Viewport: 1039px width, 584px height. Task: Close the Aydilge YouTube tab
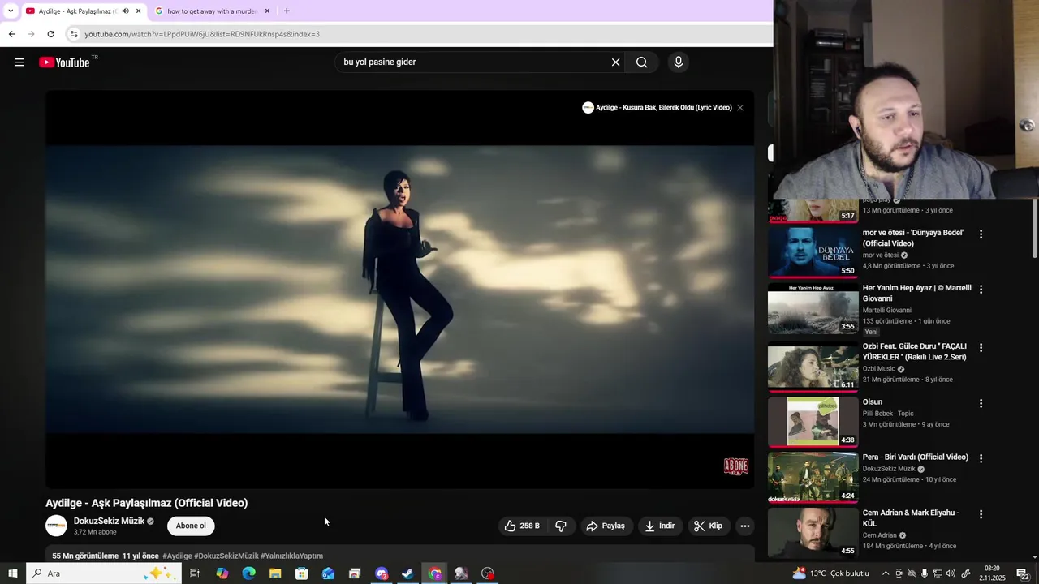click(138, 11)
